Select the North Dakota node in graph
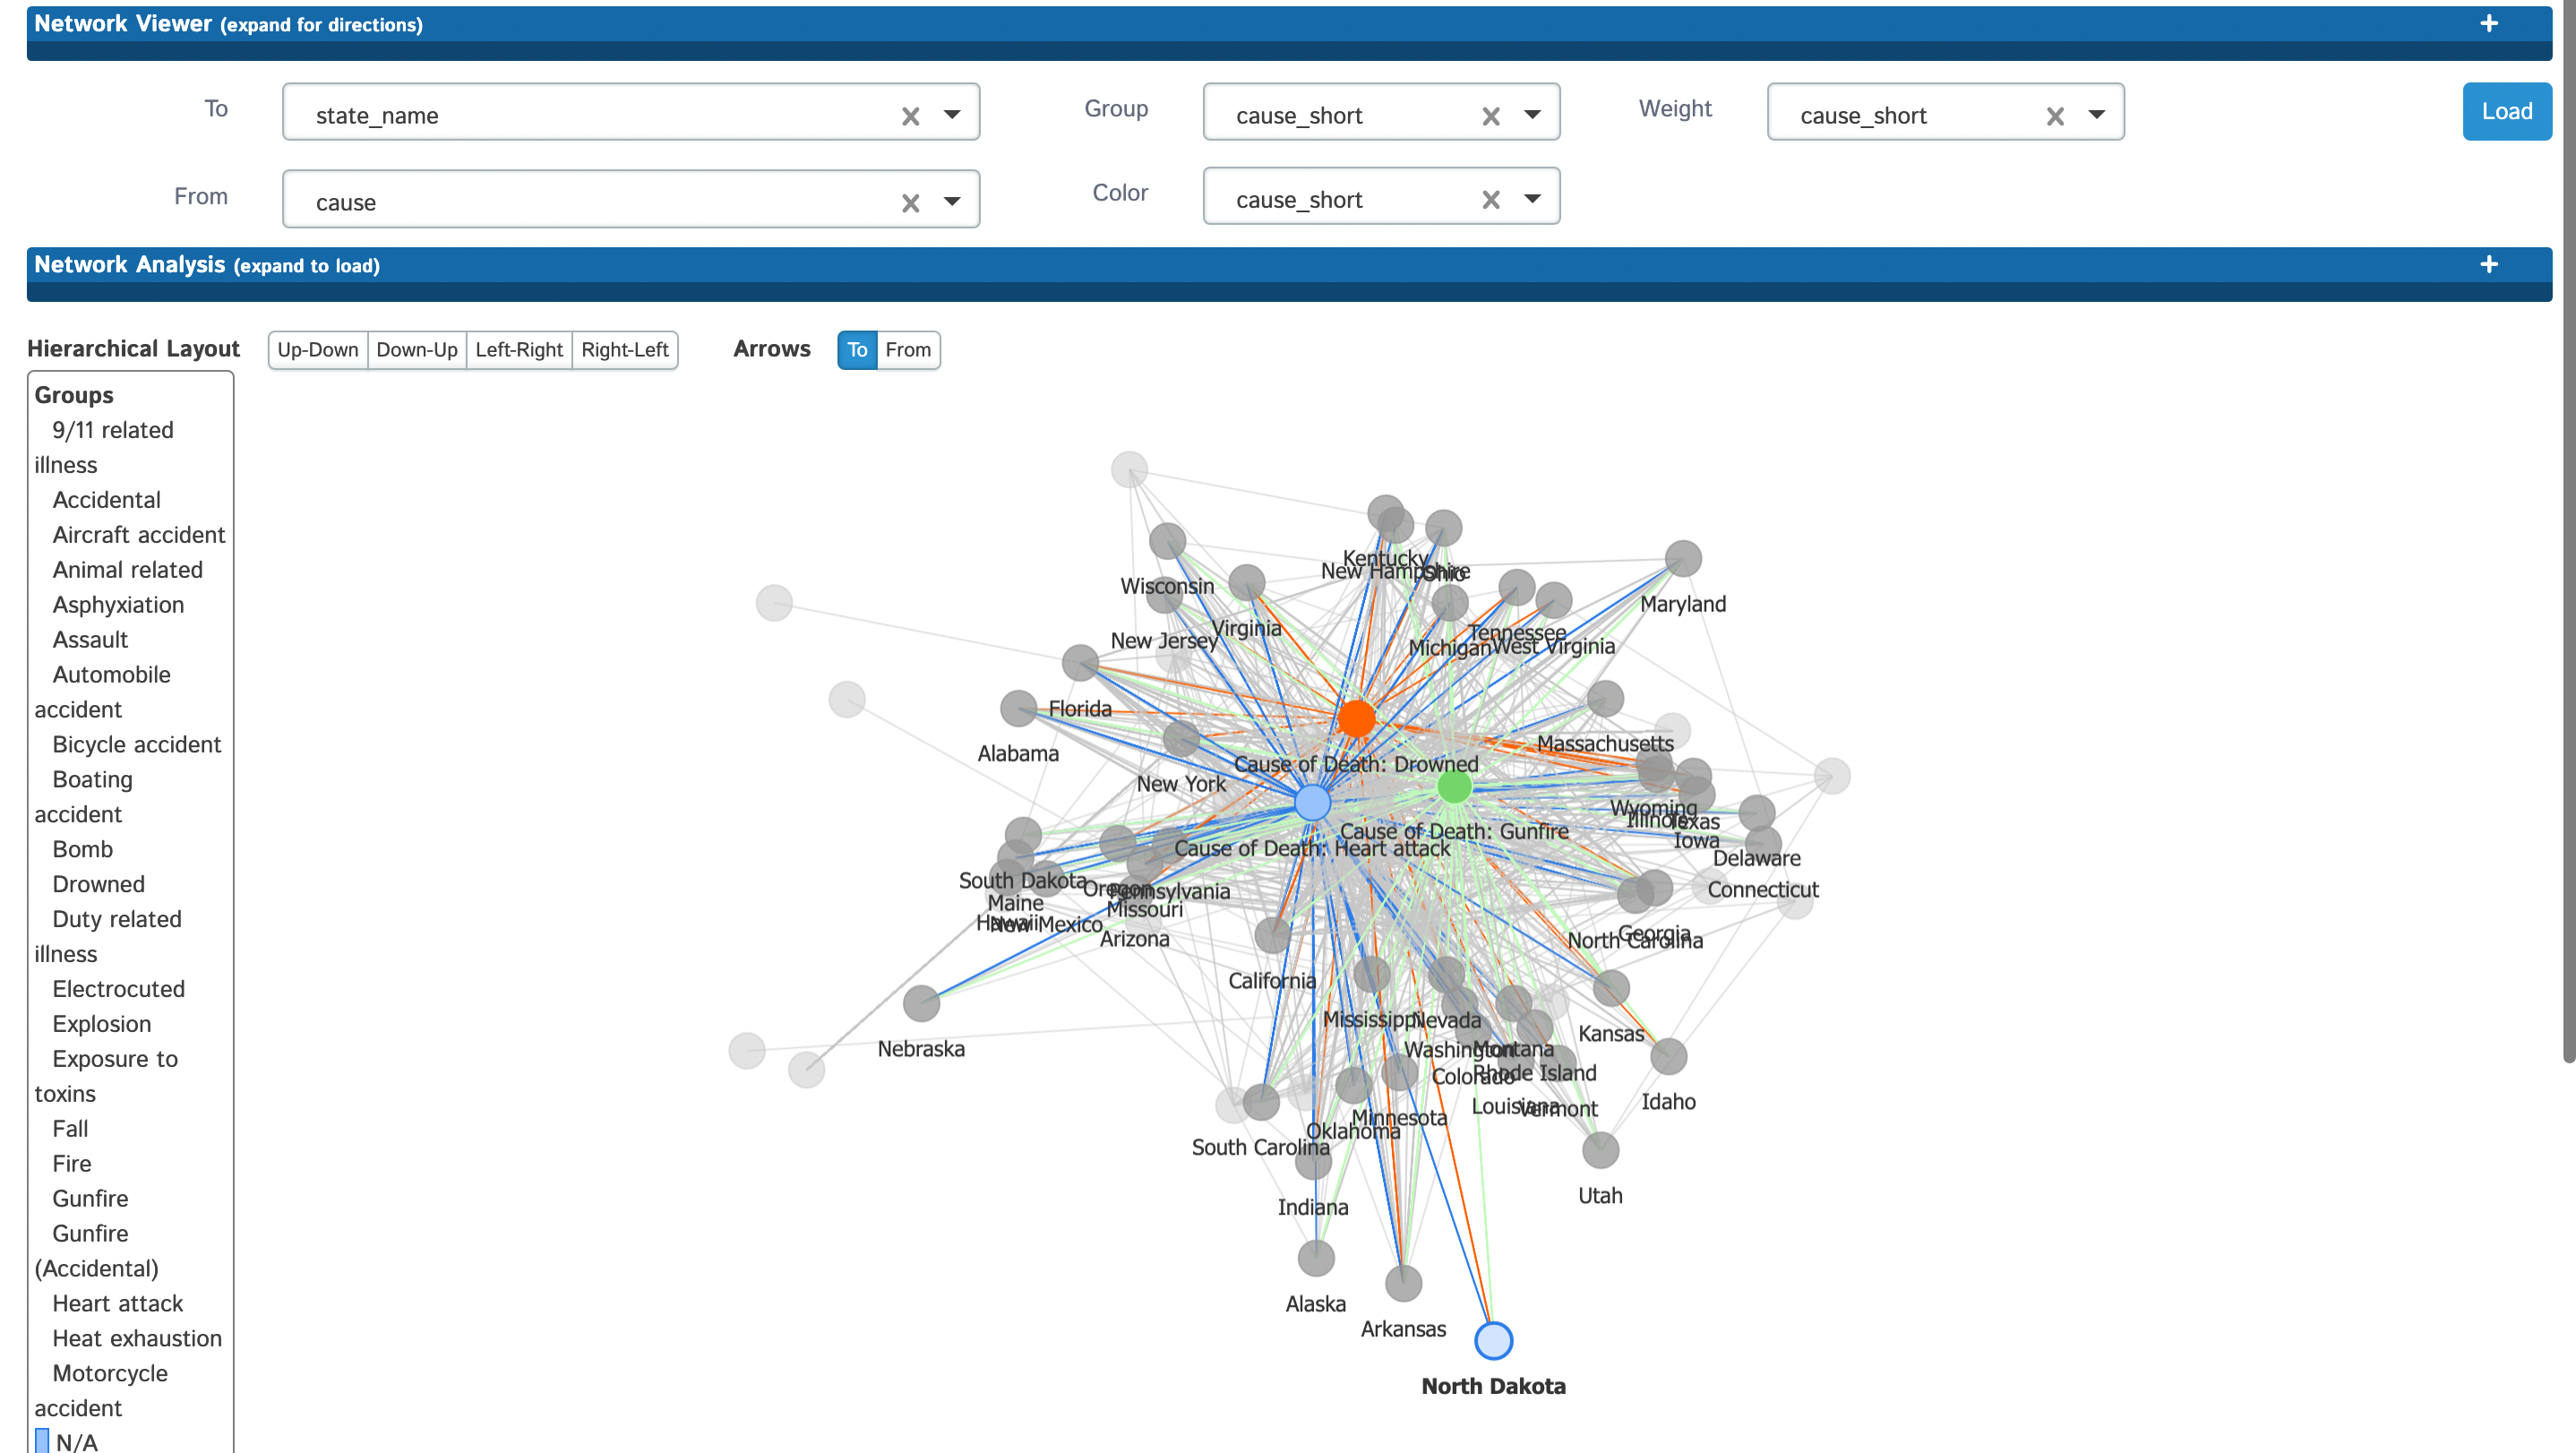The width and height of the screenshot is (2576, 1453). 1493,1340
